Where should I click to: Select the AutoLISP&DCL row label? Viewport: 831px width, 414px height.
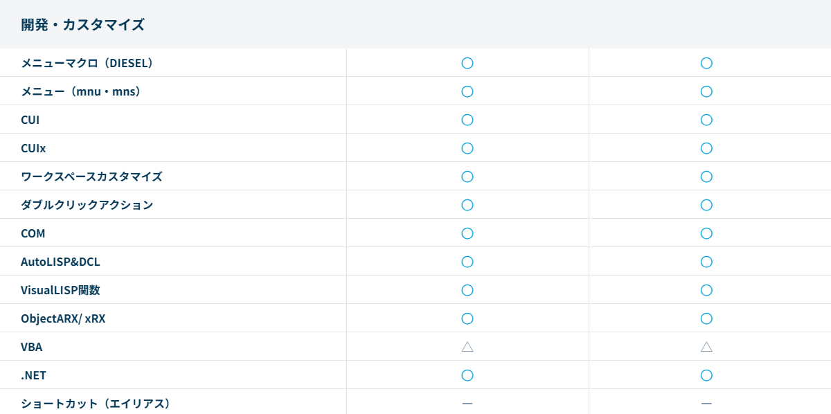point(60,262)
